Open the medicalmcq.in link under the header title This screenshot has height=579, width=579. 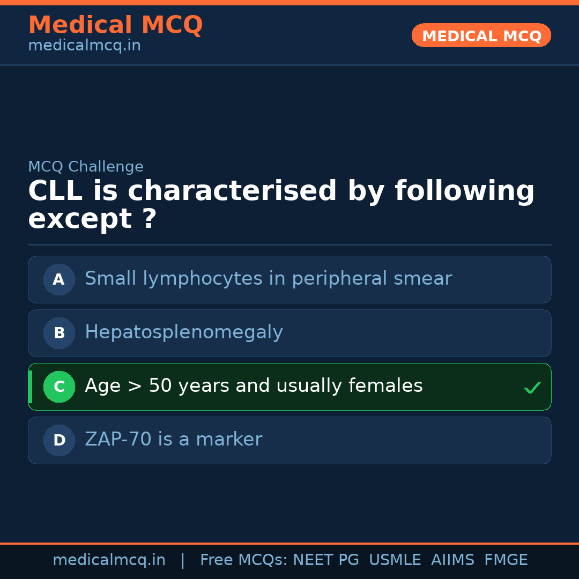(x=84, y=46)
